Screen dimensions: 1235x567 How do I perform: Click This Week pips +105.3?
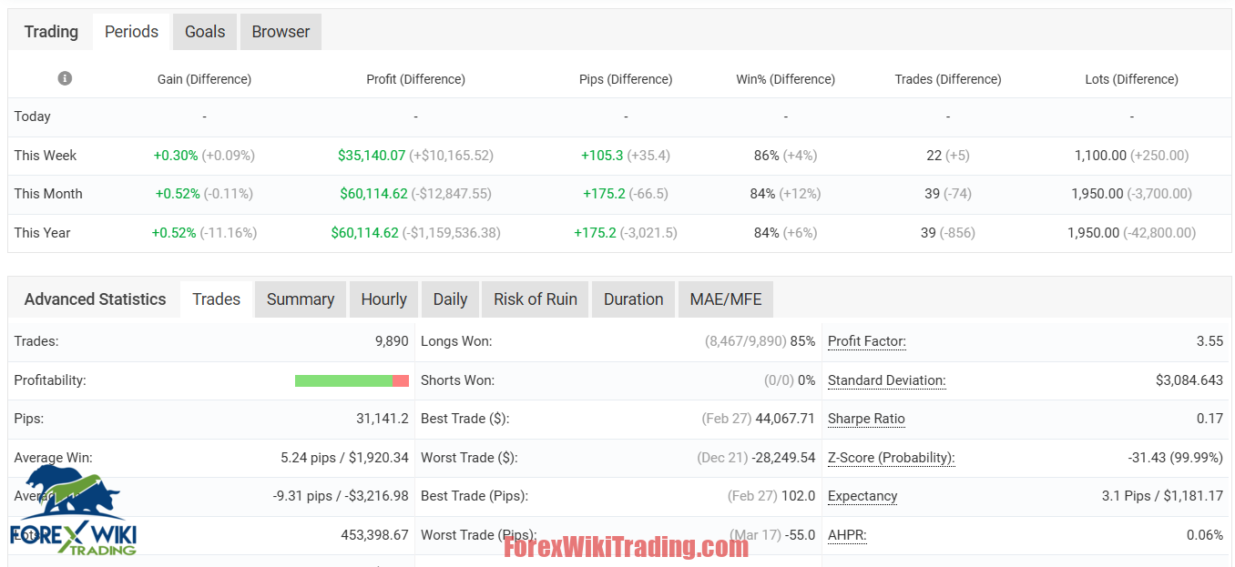point(602,156)
